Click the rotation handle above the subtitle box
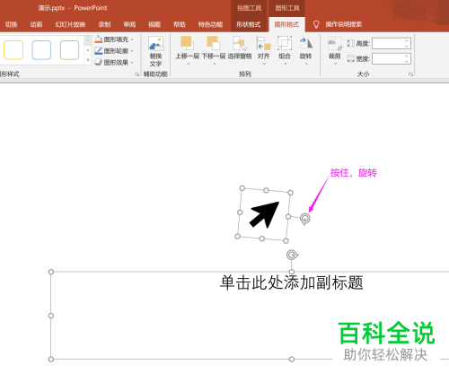 (x=292, y=256)
